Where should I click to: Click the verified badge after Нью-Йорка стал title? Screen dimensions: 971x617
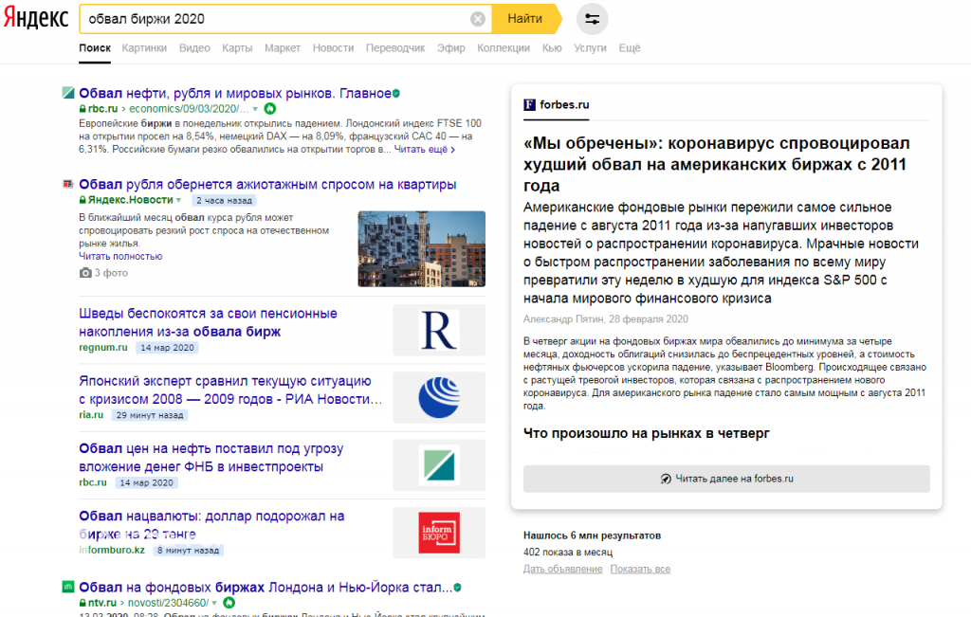[x=458, y=588]
